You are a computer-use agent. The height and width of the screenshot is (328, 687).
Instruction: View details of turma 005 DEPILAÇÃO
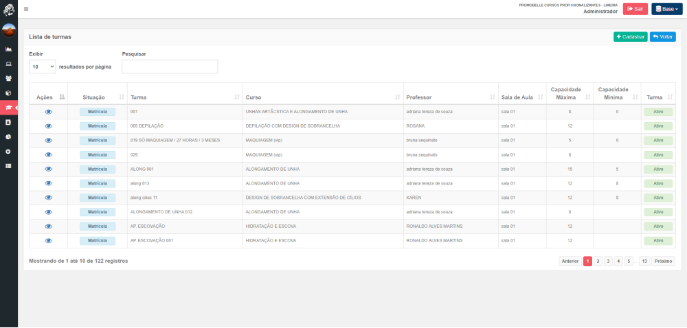click(x=48, y=126)
